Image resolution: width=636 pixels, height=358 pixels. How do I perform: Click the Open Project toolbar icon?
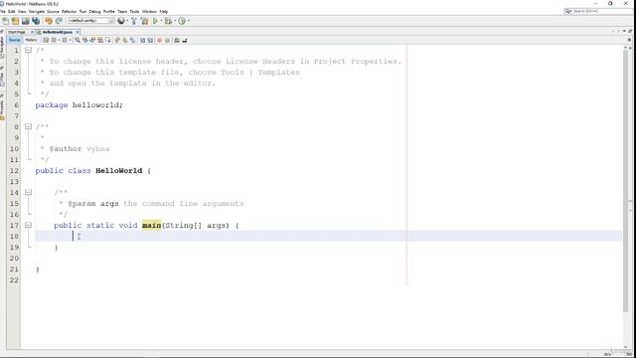pos(26,21)
